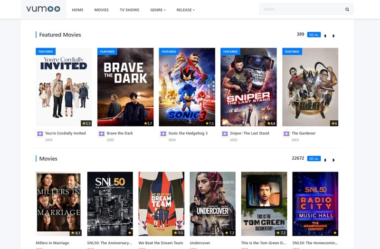Click the 6.1 rating badge on Millers in Marriage
380x249 pixels.
pyautogui.click(x=76, y=233)
